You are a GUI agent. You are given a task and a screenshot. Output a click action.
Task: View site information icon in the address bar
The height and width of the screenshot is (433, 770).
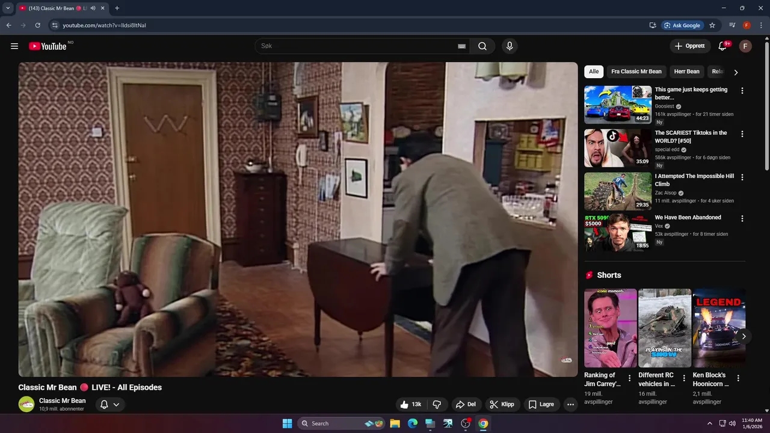[x=54, y=25]
